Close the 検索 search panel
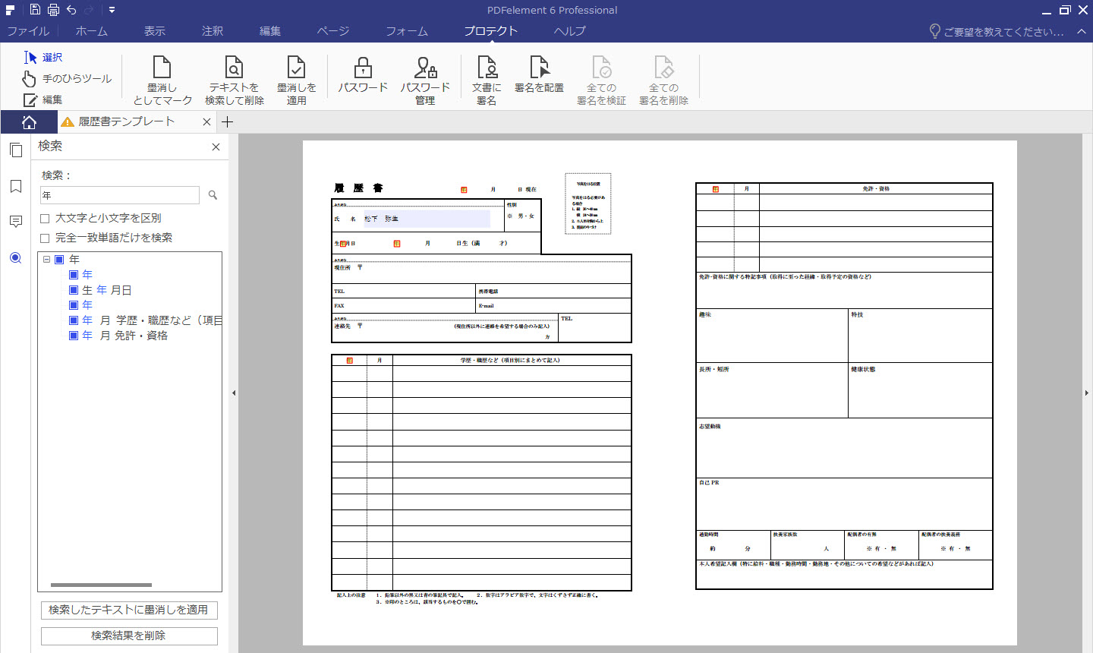 [x=216, y=147]
